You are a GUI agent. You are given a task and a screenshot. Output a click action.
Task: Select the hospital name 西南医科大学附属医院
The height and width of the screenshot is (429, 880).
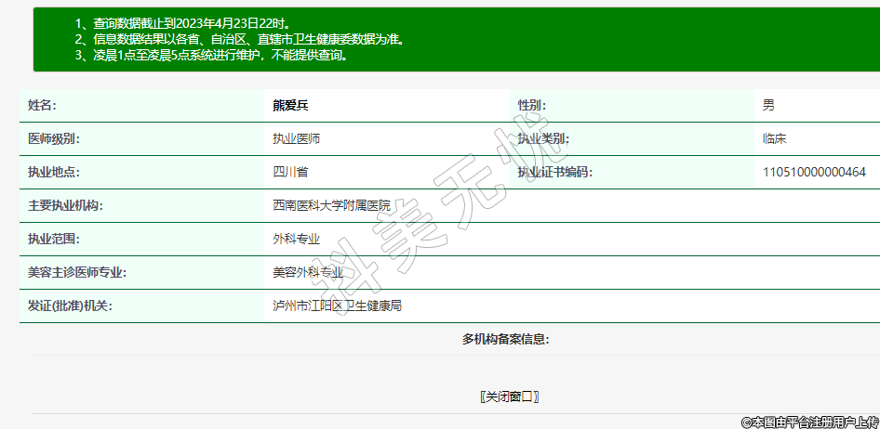coord(331,205)
